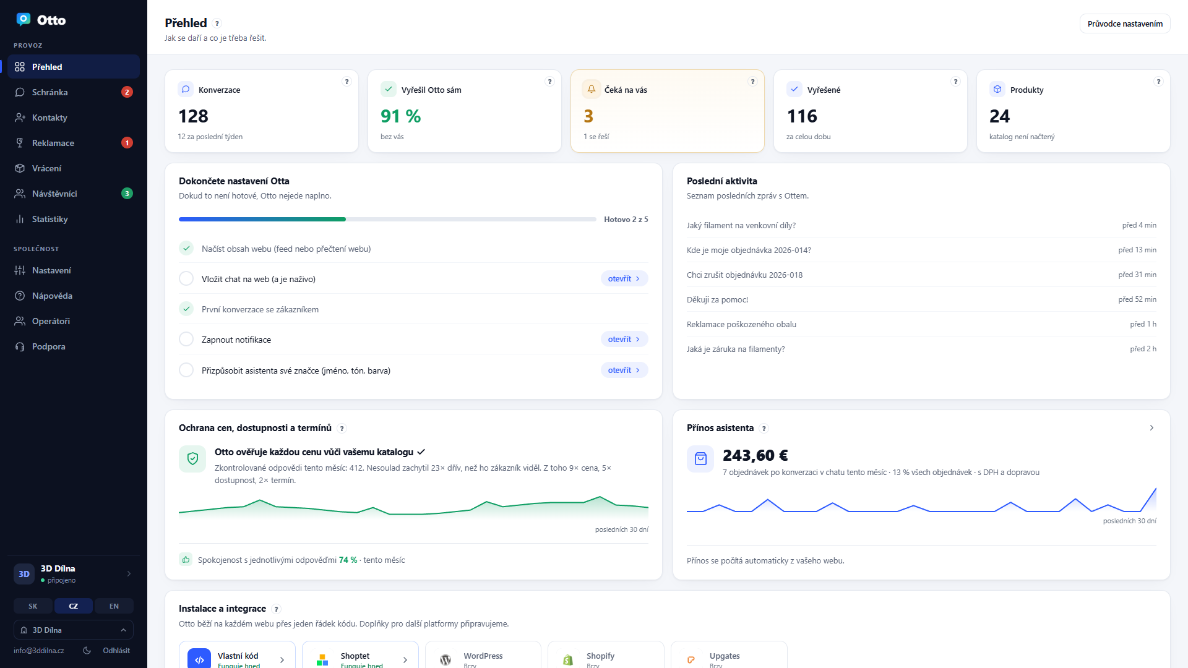The image size is (1188, 668).
Task: Switch language to SK tab
Action: (33, 606)
